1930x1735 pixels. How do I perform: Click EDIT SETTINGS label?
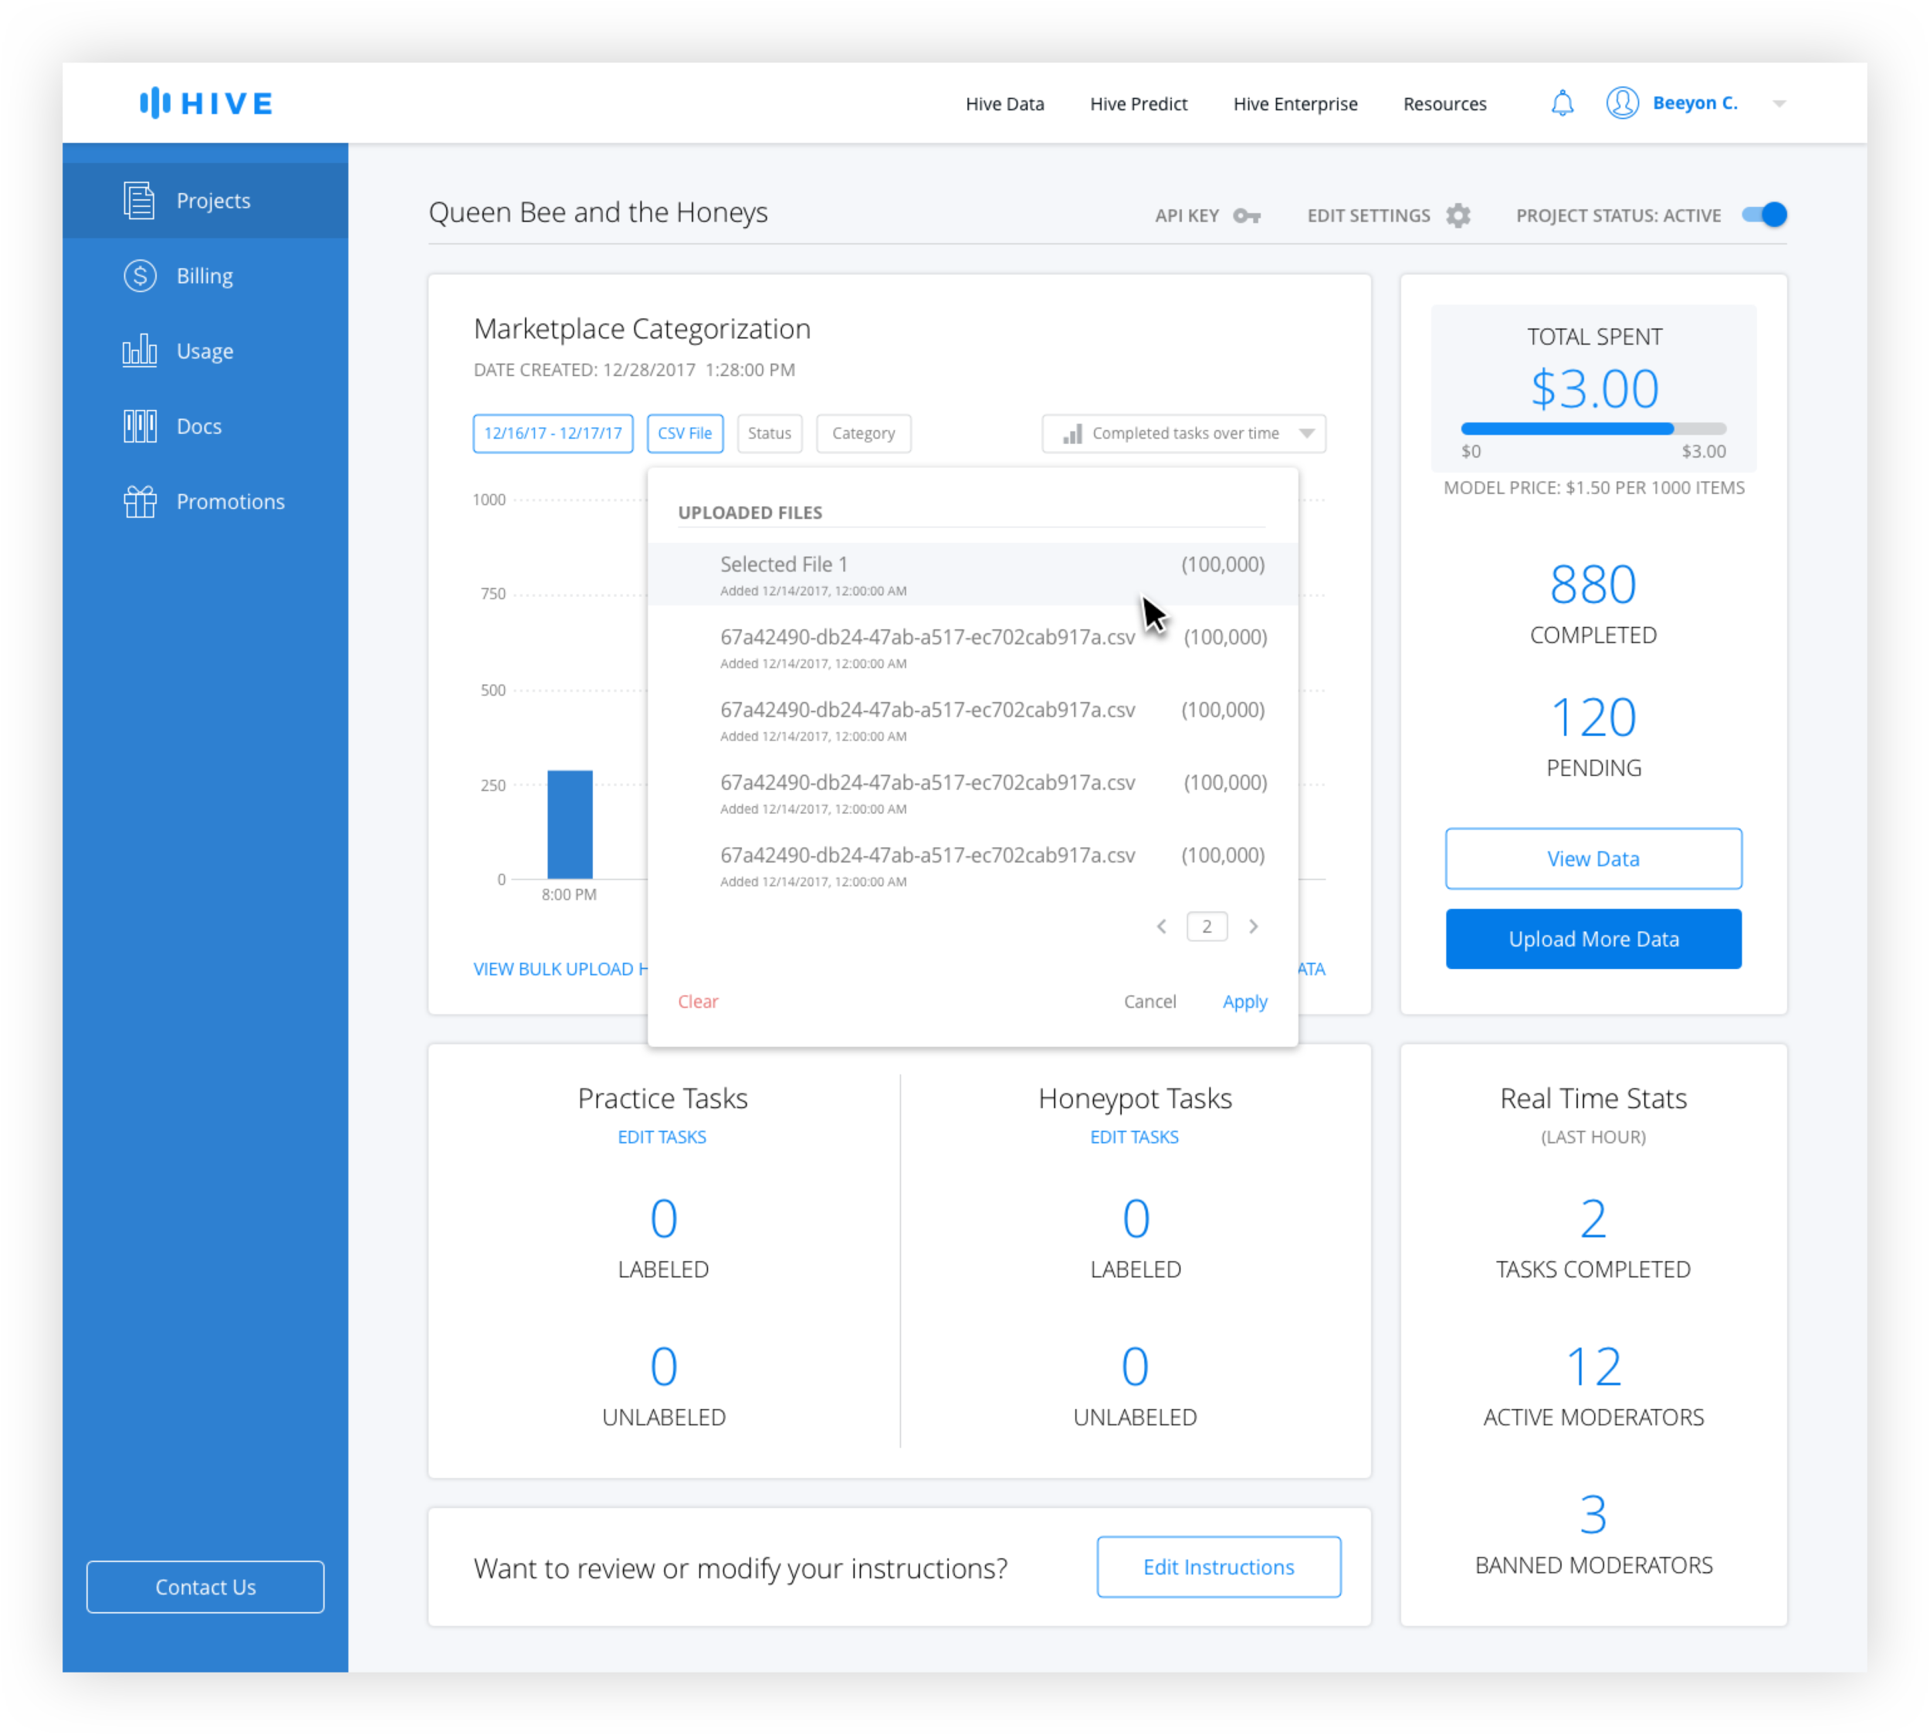click(1368, 216)
